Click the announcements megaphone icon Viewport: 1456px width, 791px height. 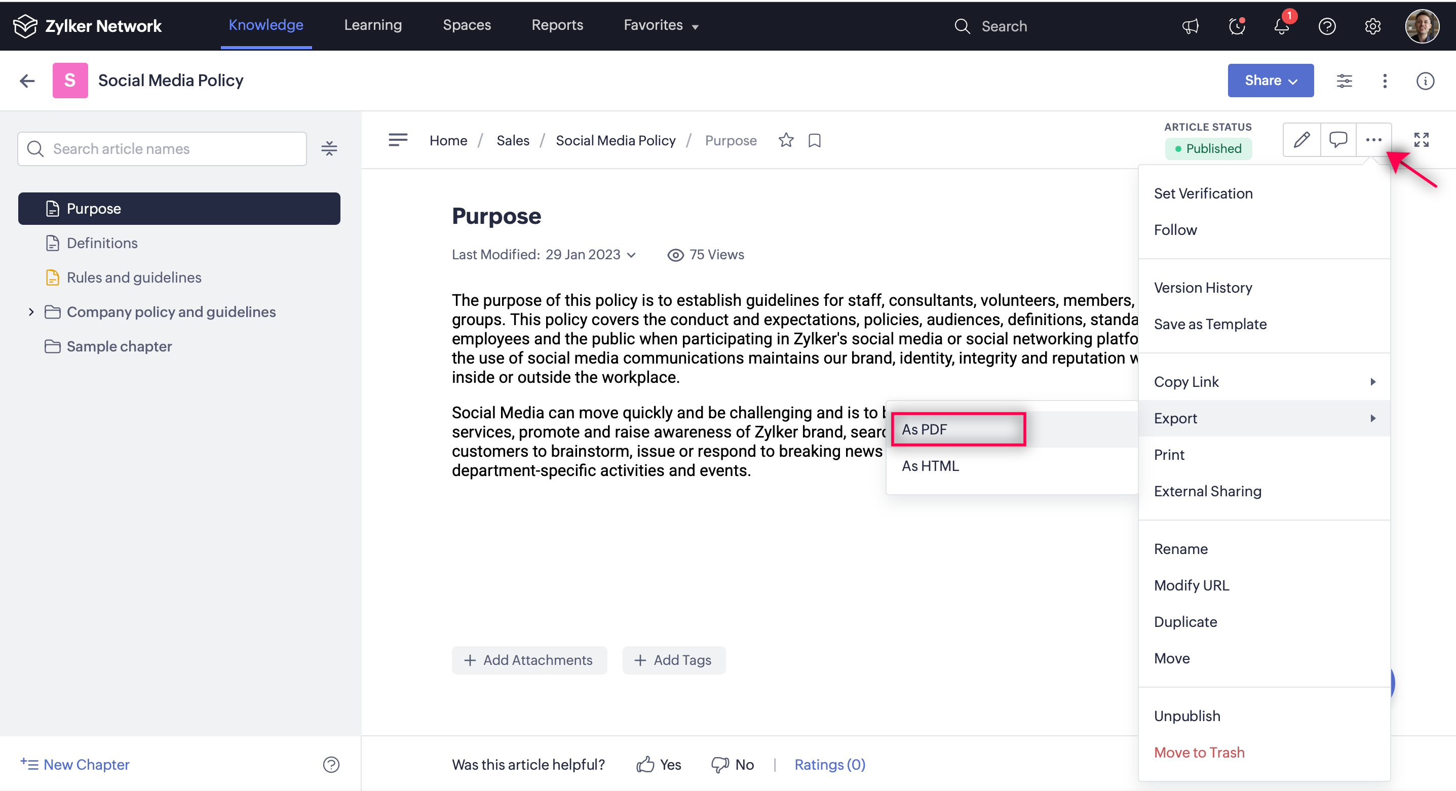1191,26
